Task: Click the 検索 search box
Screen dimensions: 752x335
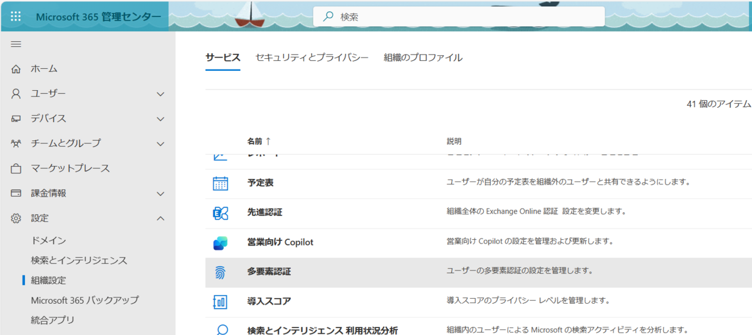Action: (x=459, y=17)
